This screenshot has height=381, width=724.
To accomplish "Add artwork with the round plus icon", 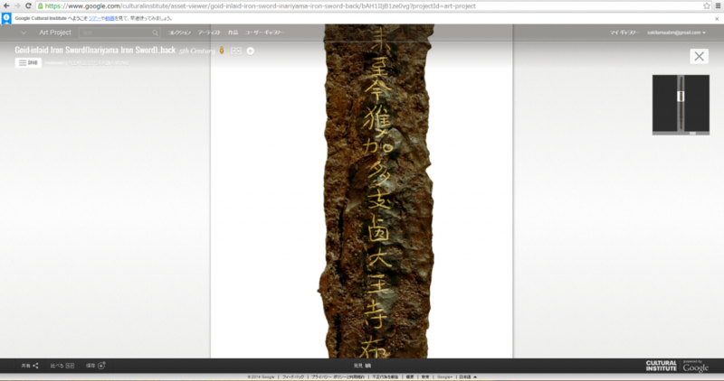I will point(251,51).
